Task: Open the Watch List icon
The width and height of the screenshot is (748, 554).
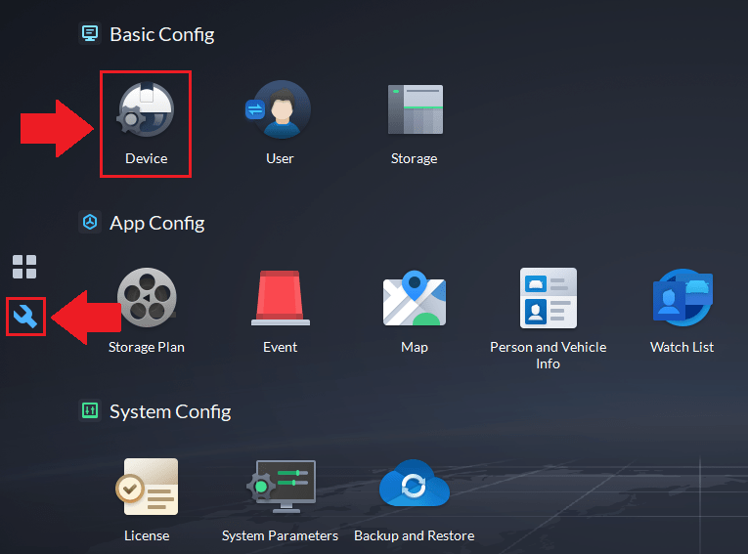Action: pos(682,297)
